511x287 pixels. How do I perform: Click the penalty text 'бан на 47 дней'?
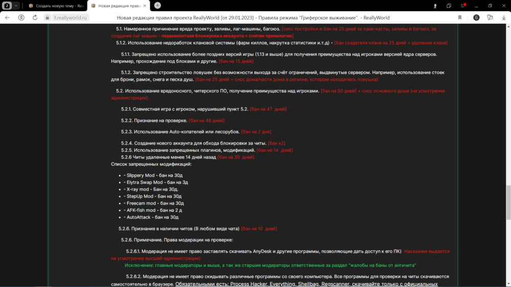click(x=268, y=109)
